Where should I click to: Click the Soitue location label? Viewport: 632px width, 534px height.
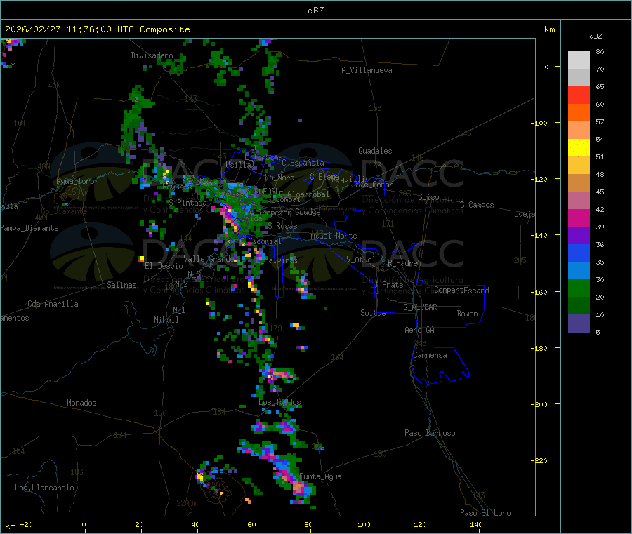tap(373, 313)
